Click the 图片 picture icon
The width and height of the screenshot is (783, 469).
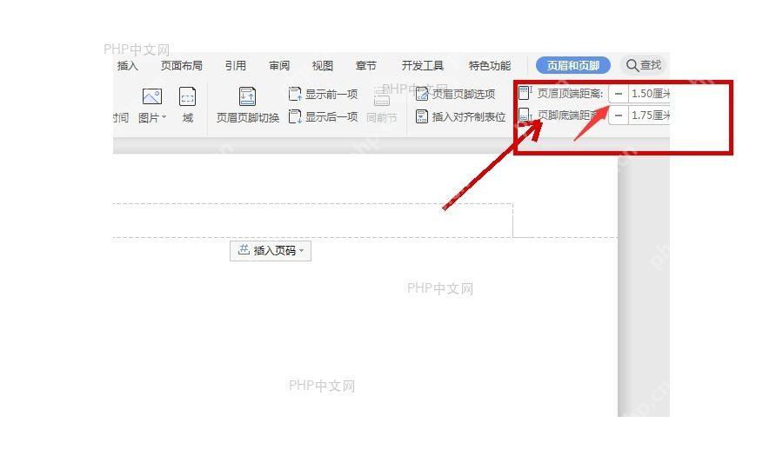[151, 96]
